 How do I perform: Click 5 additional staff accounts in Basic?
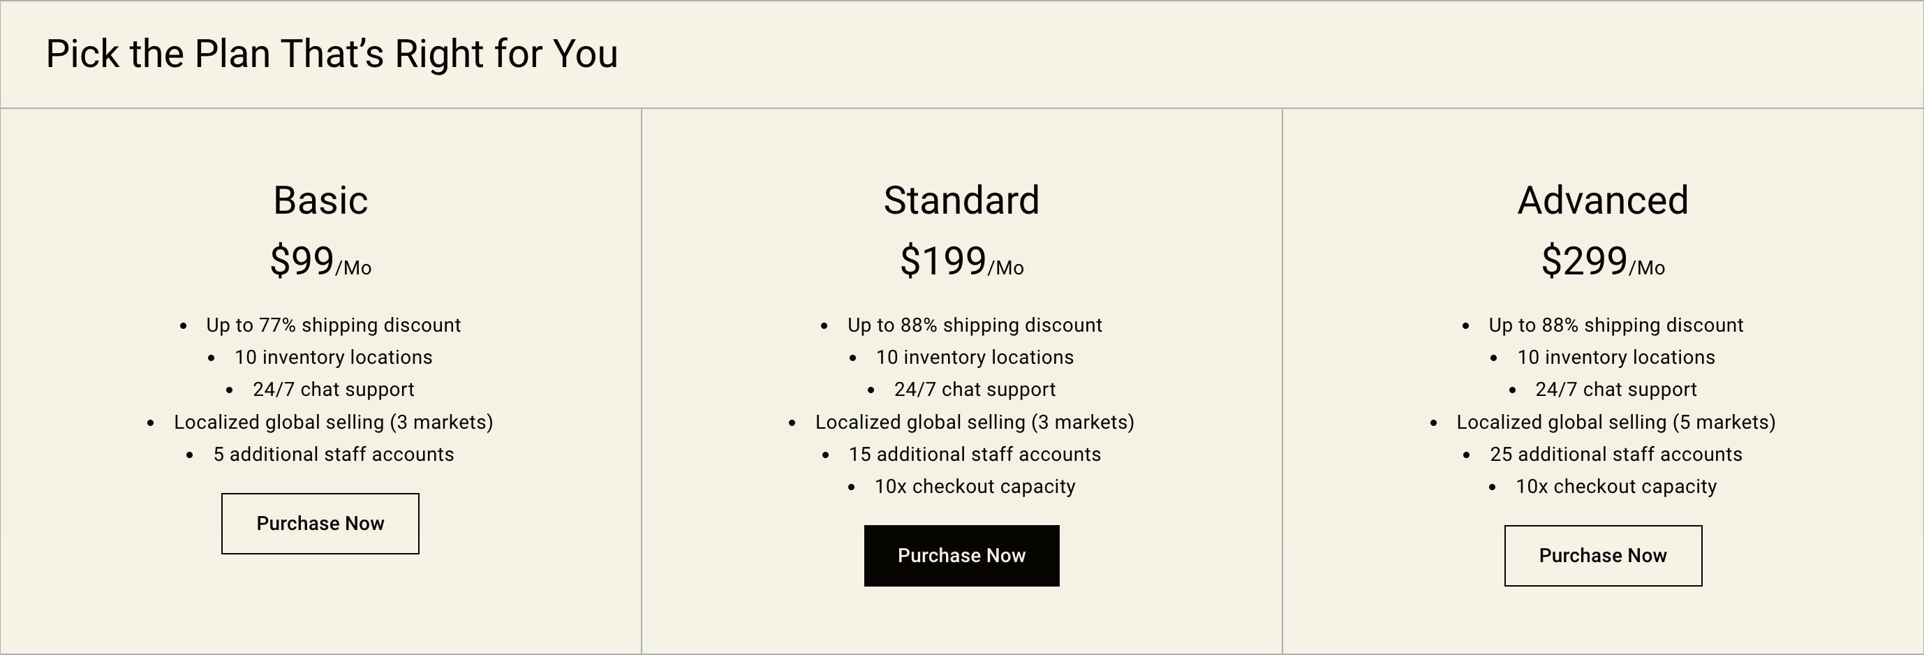pyautogui.click(x=333, y=454)
